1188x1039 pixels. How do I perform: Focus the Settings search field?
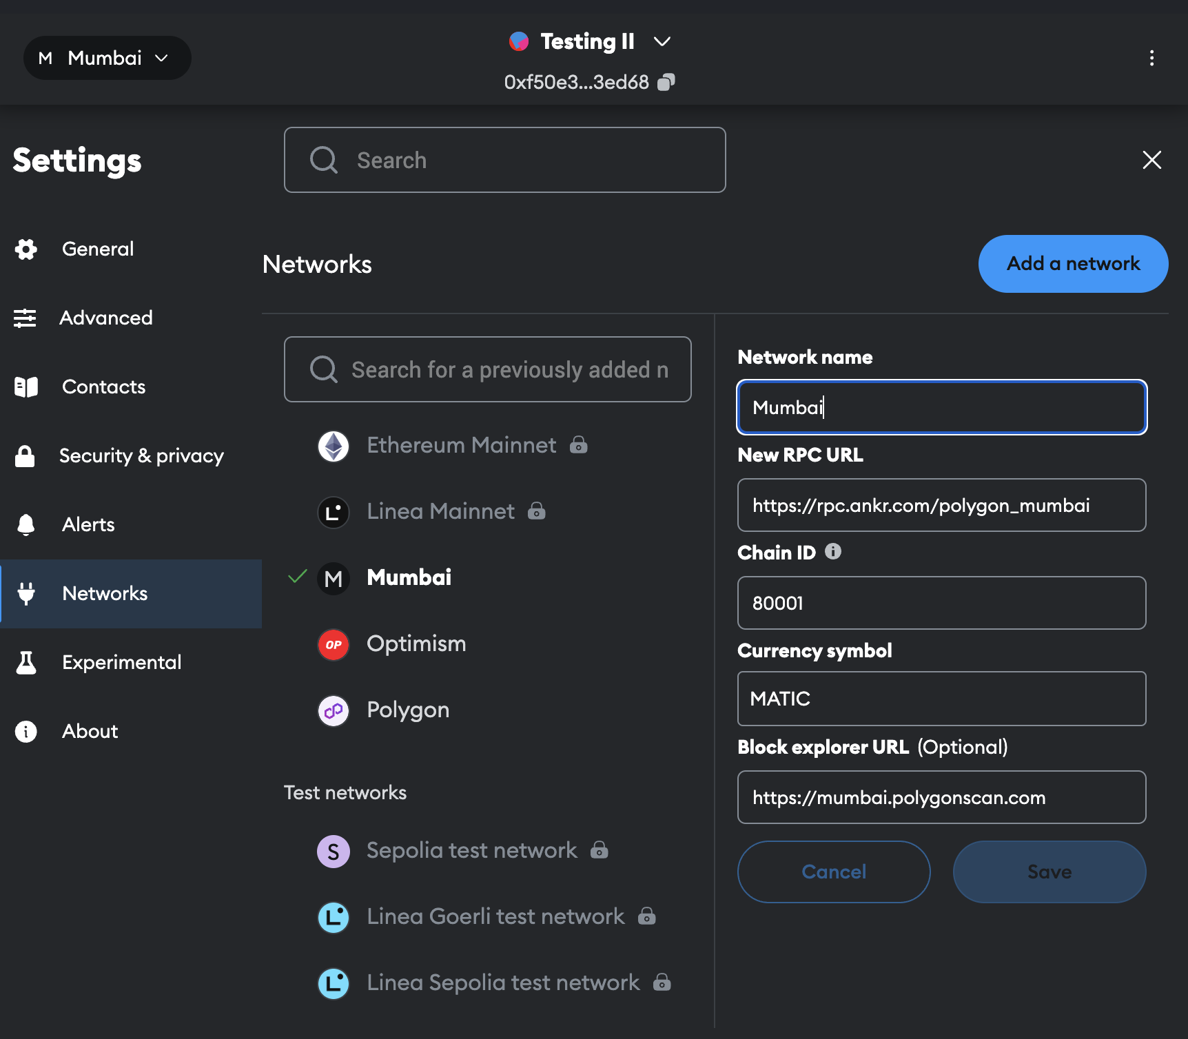click(x=504, y=160)
